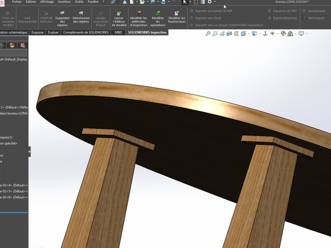Screen dimensions: 331x248
Task: Click Exporter au format 2D PDF
Action: click(x=215, y=10)
